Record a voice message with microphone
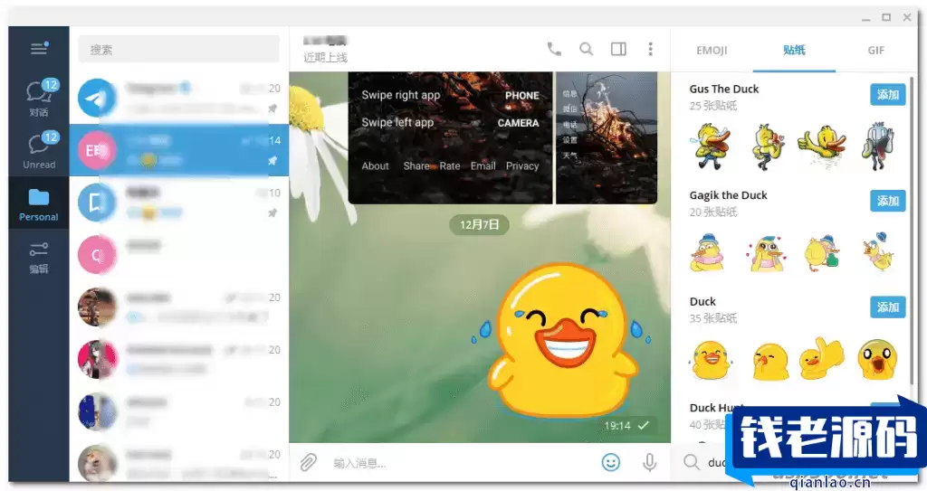The width and height of the screenshot is (927, 491). (x=649, y=462)
